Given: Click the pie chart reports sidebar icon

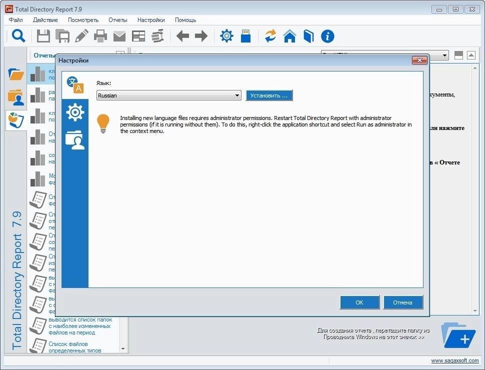Looking at the screenshot, I should (16, 120).
